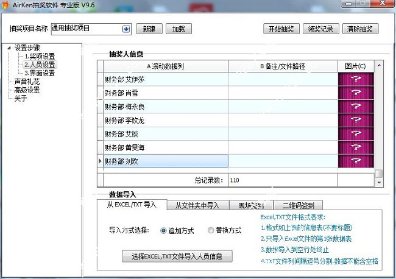Select 2.人员设置 in the tree
Viewport: 396px width, 279px height.
click(40, 65)
